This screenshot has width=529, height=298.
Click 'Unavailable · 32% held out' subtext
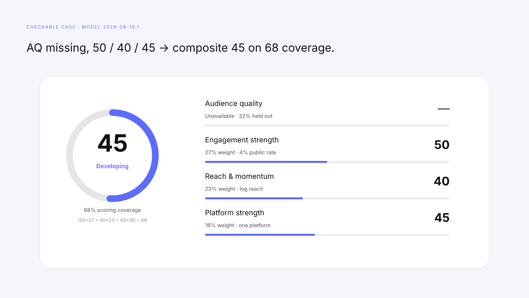pos(239,116)
